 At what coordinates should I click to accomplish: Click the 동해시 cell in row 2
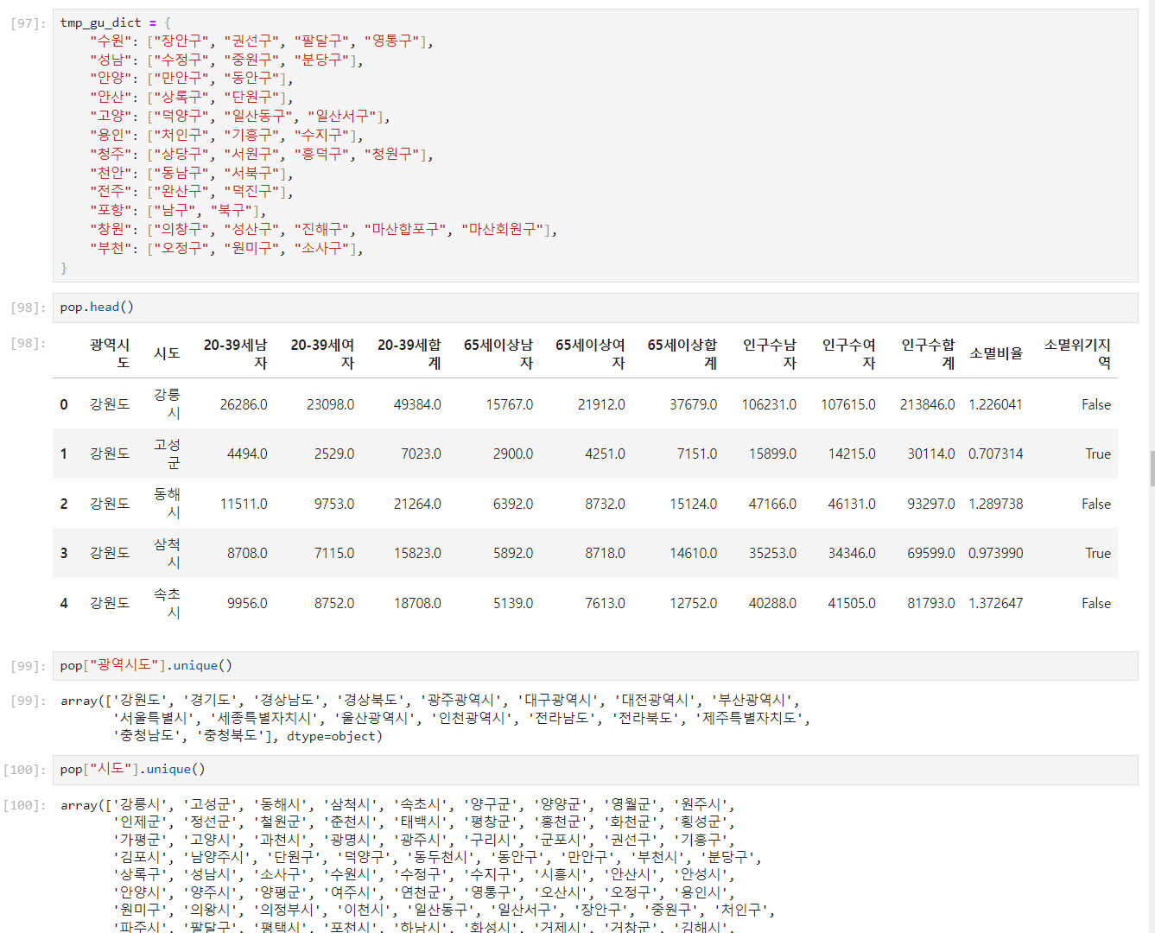tap(167, 503)
